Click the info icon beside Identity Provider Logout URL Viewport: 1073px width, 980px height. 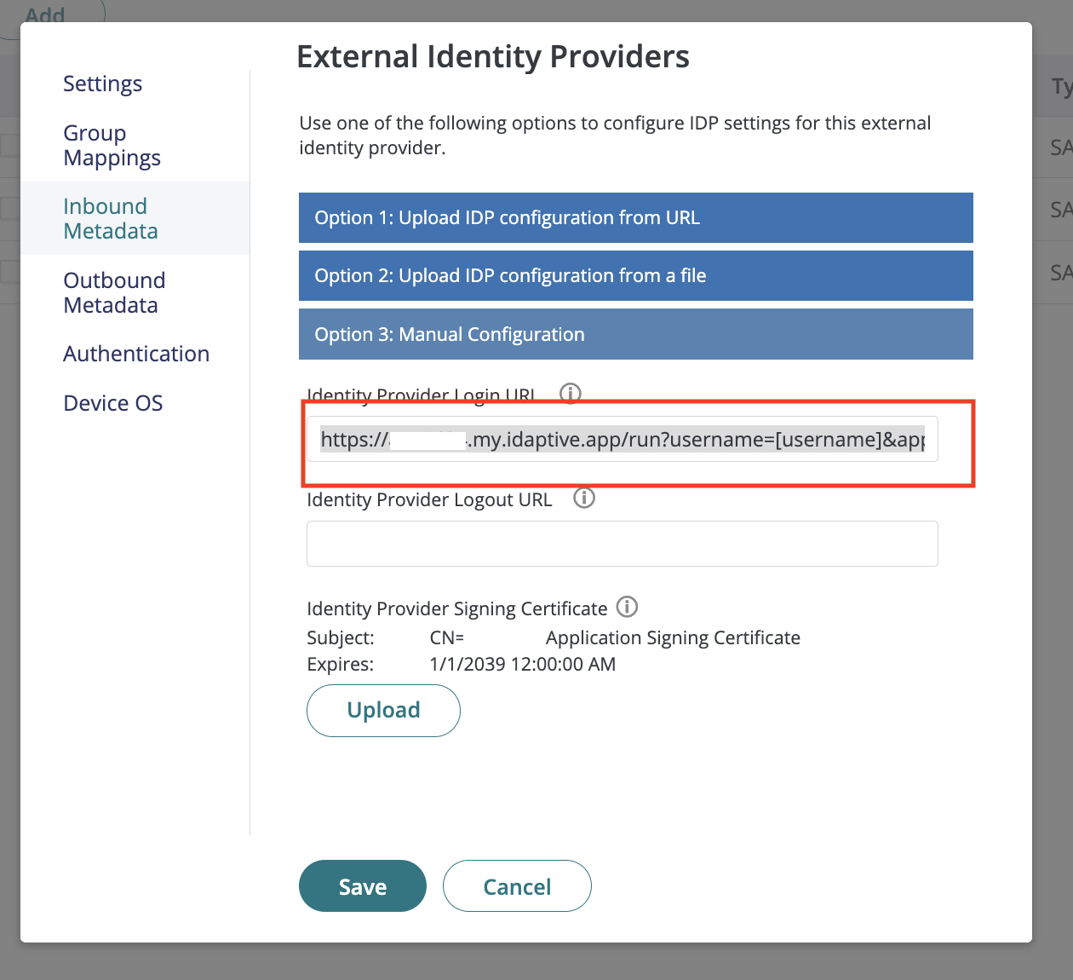[x=584, y=498]
